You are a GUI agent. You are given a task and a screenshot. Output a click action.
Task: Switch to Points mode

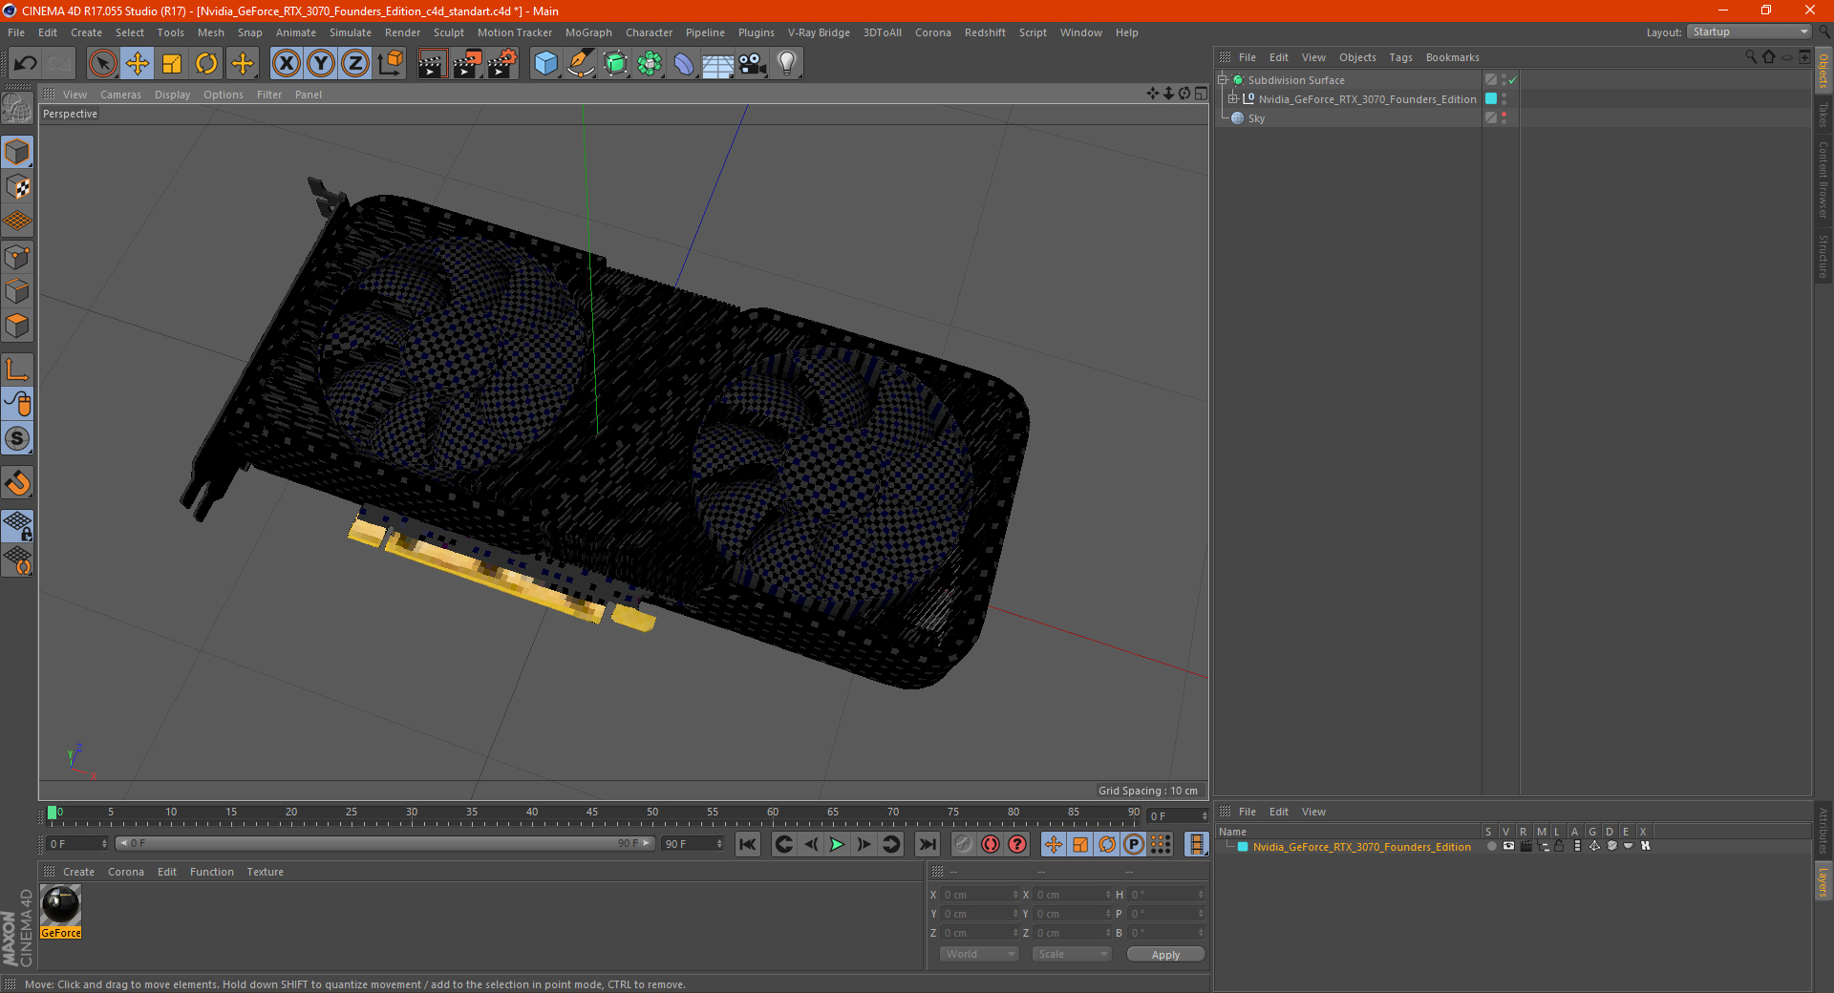coord(18,257)
